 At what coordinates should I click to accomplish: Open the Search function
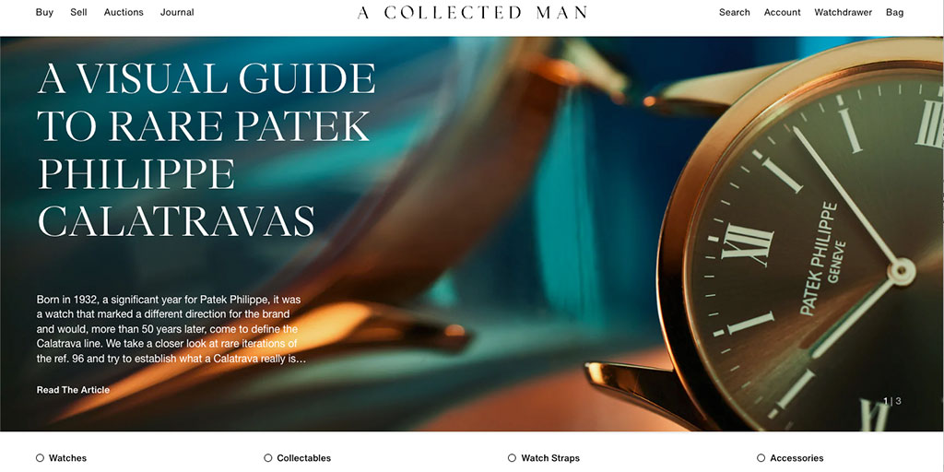pos(735,12)
